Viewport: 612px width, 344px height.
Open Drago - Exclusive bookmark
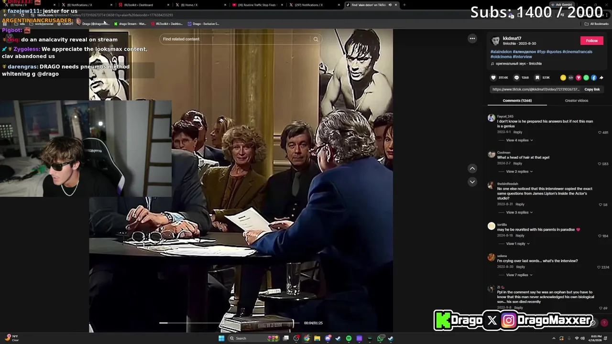coord(203,24)
